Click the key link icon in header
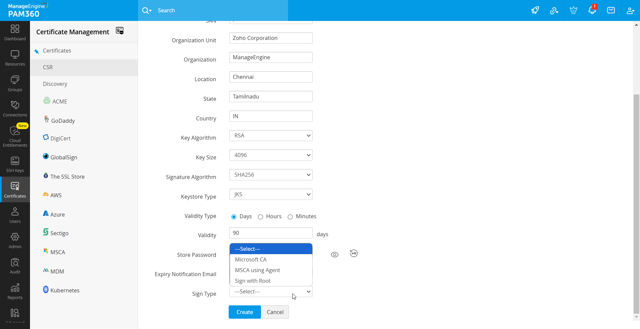640x329 pixels. (x=554, y=11)
